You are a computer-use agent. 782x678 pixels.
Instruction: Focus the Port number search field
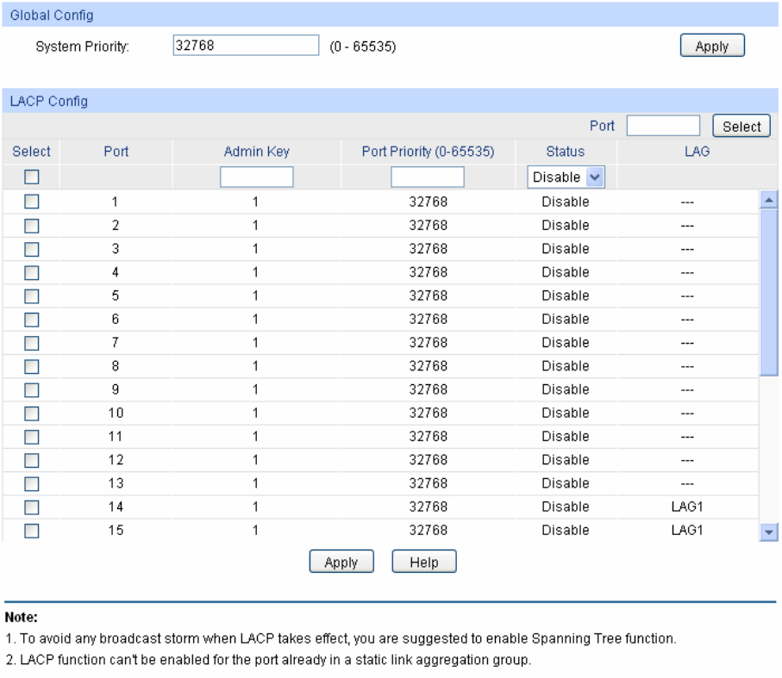(x=662, y=127)
